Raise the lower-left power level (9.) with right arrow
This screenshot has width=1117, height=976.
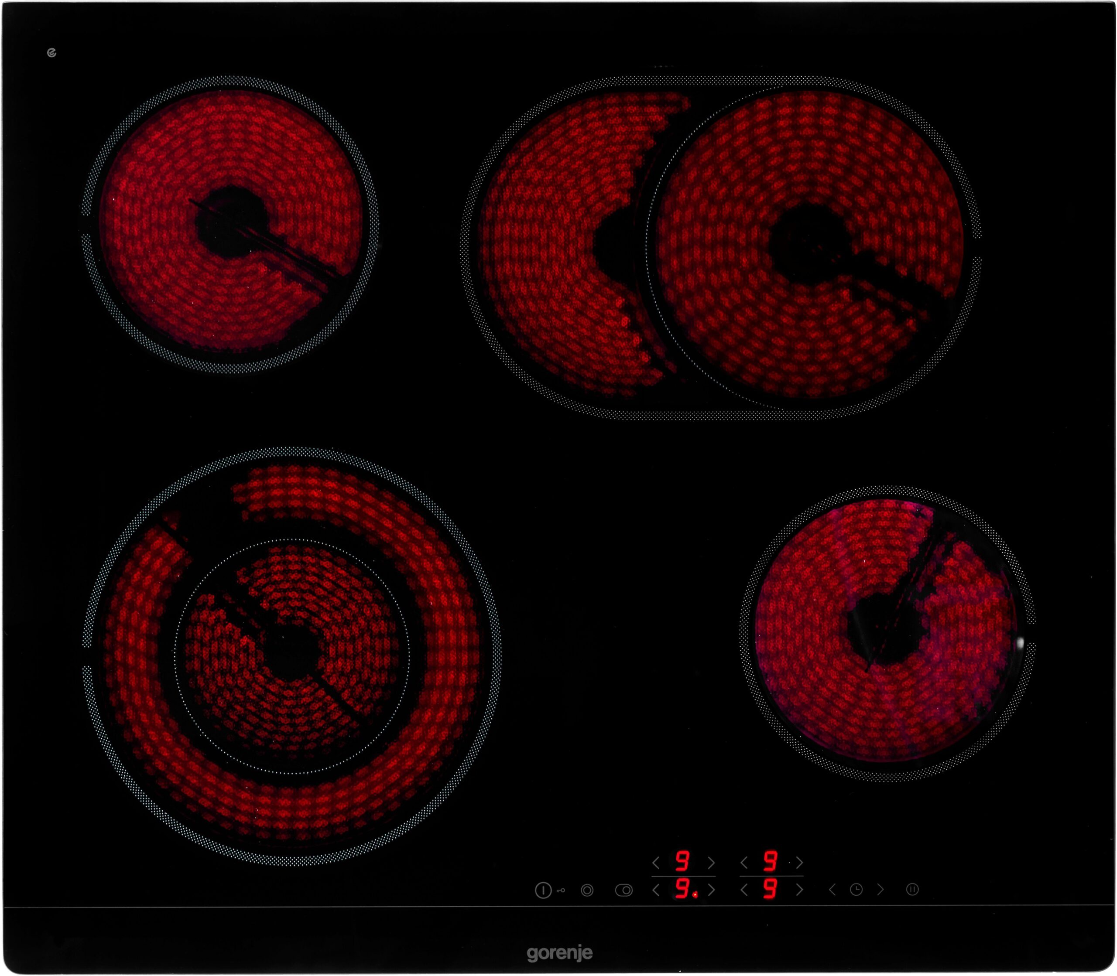click(x=711, y=891)
